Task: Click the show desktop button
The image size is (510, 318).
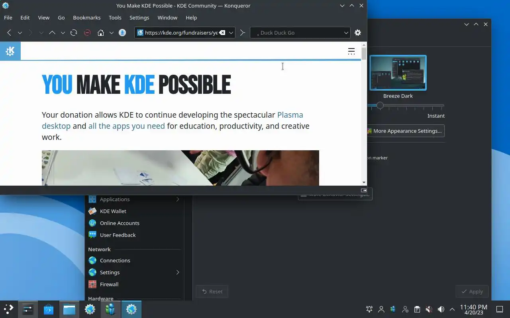Action: pyautogui.click(x=500, y=309)
